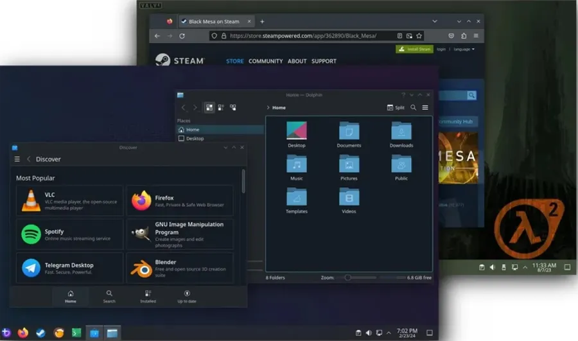Expand the Firefox list all tabs chevron

(x=435, y=21)
